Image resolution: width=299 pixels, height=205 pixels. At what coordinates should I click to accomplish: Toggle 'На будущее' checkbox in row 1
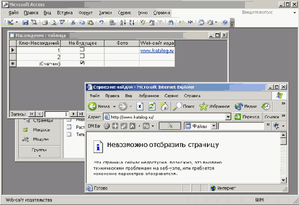tap(82, 49)
